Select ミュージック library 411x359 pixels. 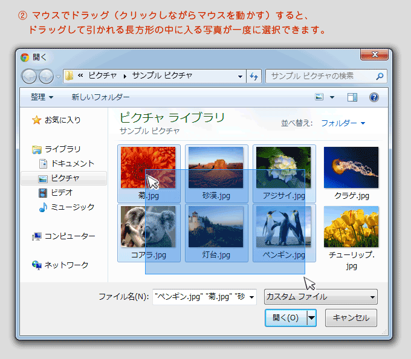73,207
